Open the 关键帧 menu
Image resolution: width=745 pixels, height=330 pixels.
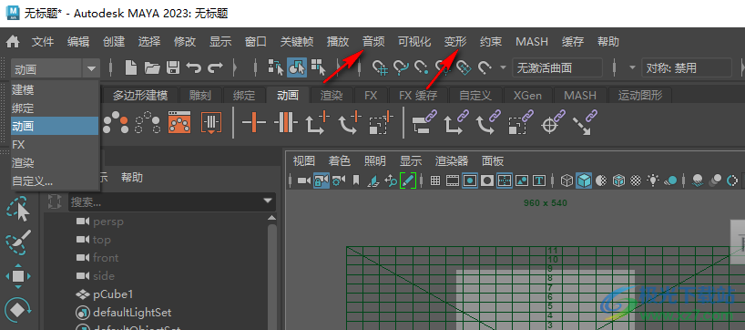tap(297, 42)
